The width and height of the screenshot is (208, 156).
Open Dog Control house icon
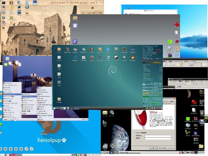(x=133, y=58)
